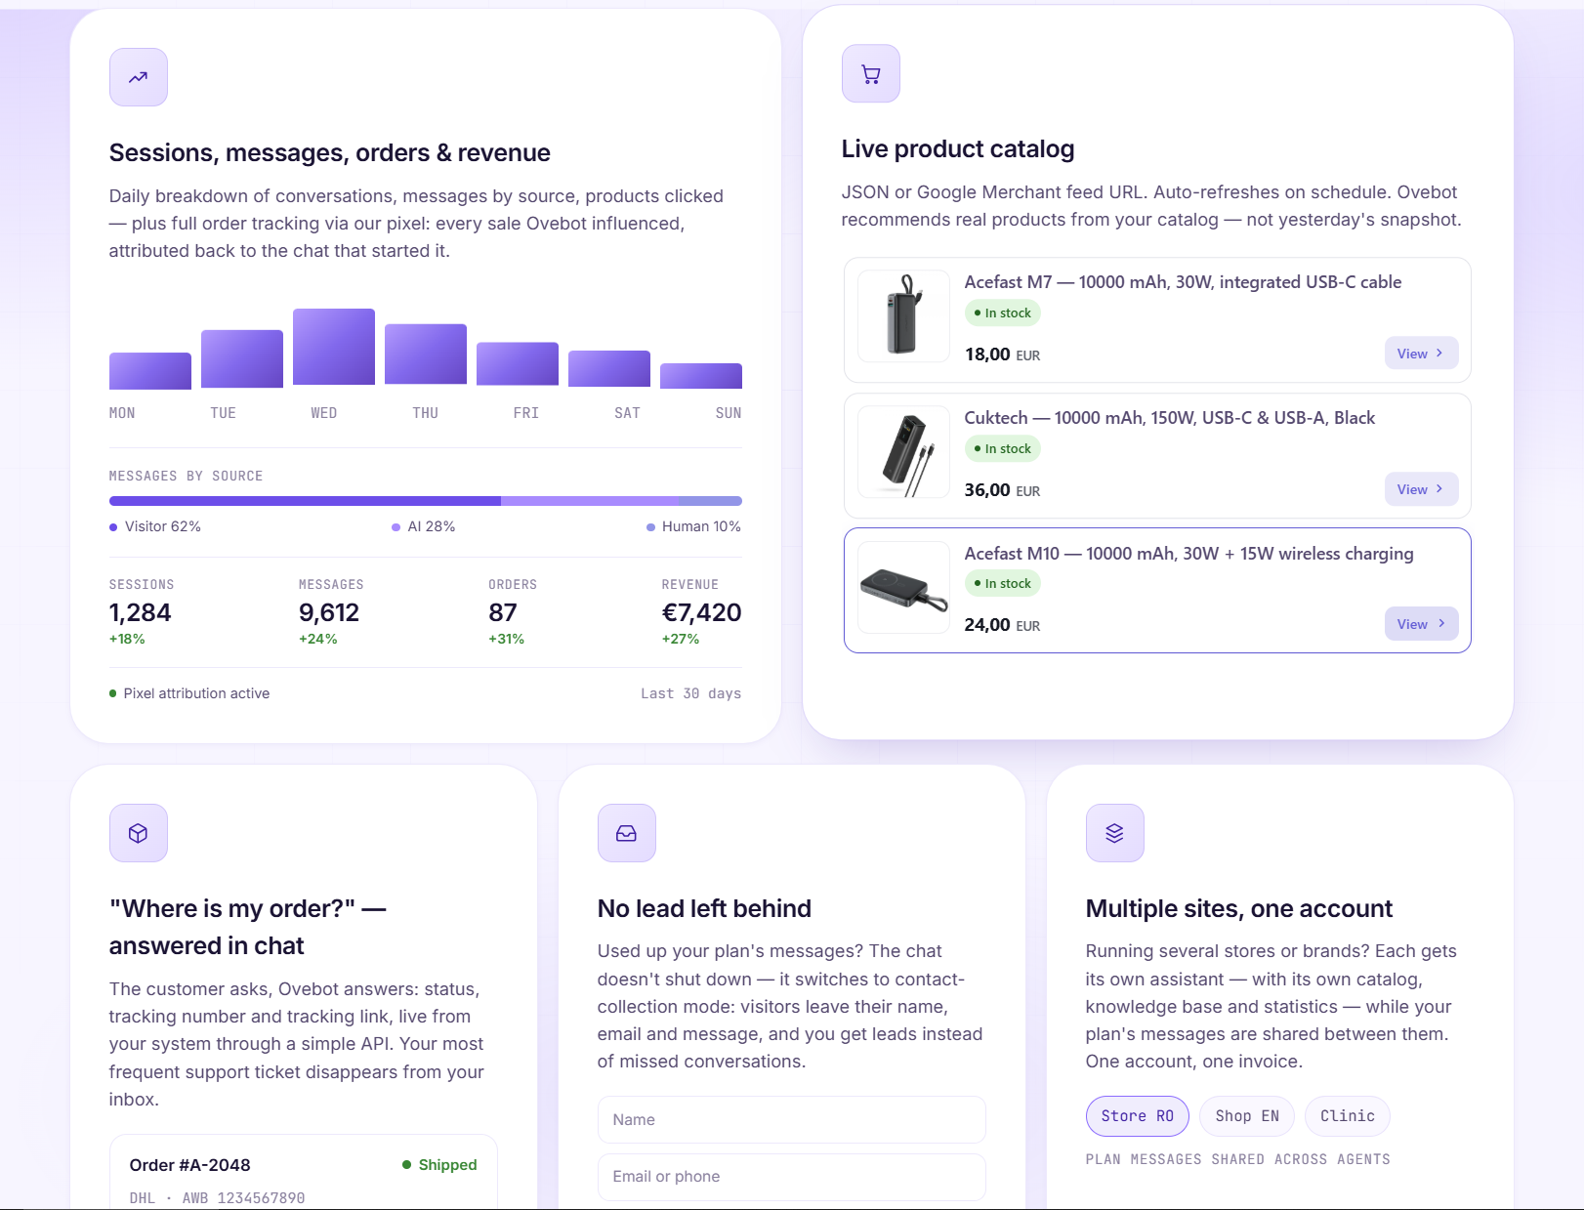The width and height of the screenshot is (1584, 1210).
Task: Switch to the Shop EN site chip
Action: (x=1247, y=1116)
